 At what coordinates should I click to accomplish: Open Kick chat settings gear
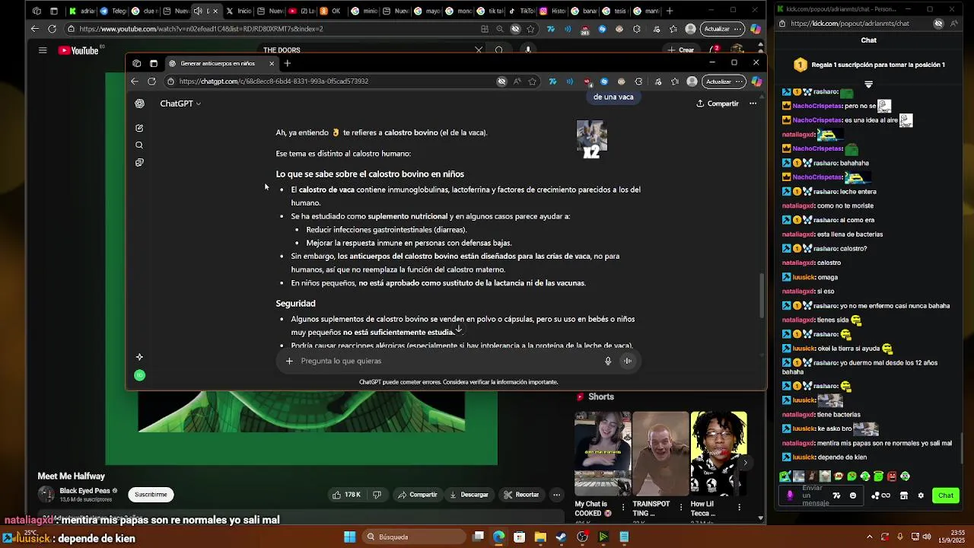point(921,495)
